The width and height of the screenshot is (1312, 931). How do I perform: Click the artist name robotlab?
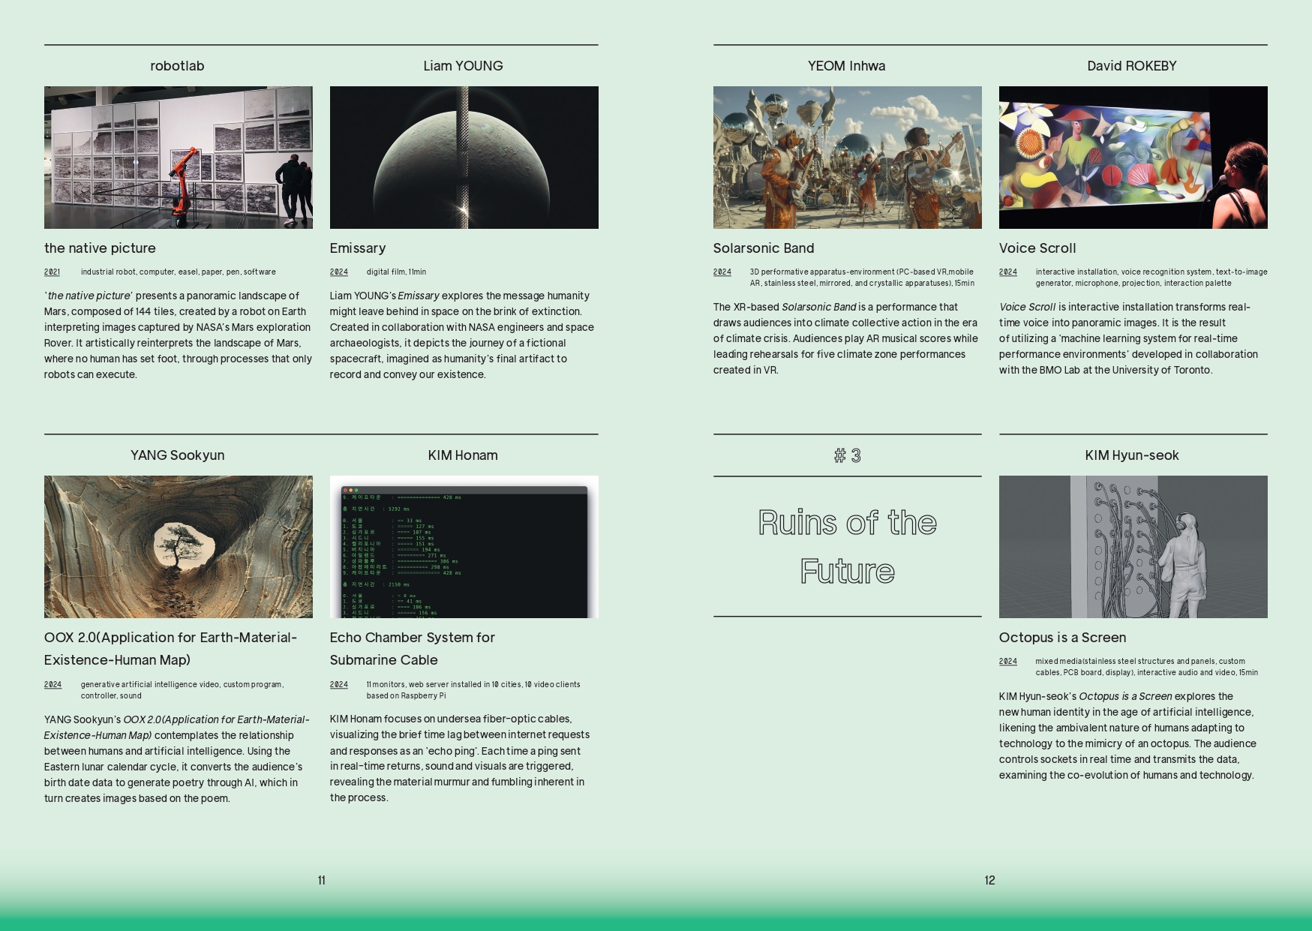click(177, 66)
